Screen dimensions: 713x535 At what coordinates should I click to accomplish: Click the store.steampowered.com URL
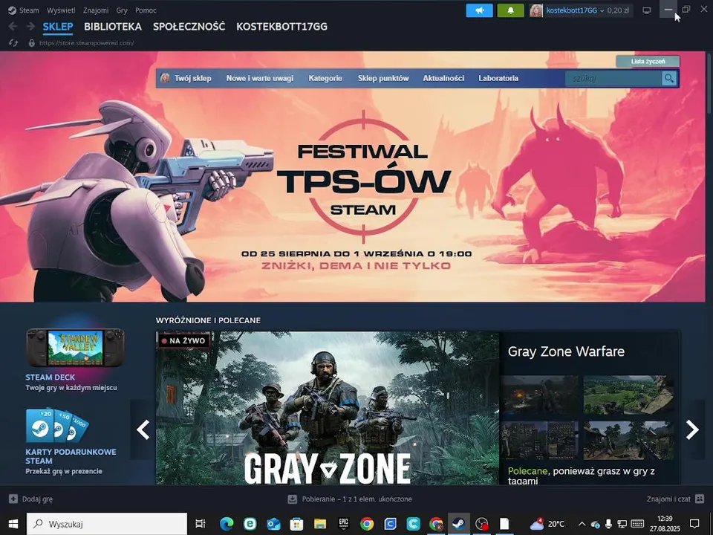[x=86, y=43]
